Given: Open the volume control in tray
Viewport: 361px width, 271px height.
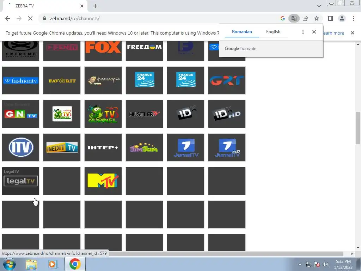Looking at the screenshot, I should coord(325,264).
